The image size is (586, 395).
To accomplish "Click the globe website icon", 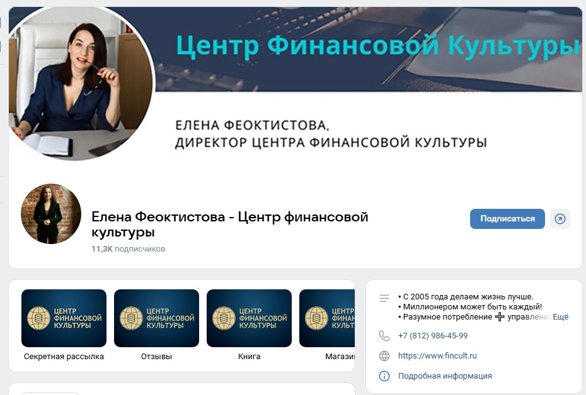I will pos(384,356).
